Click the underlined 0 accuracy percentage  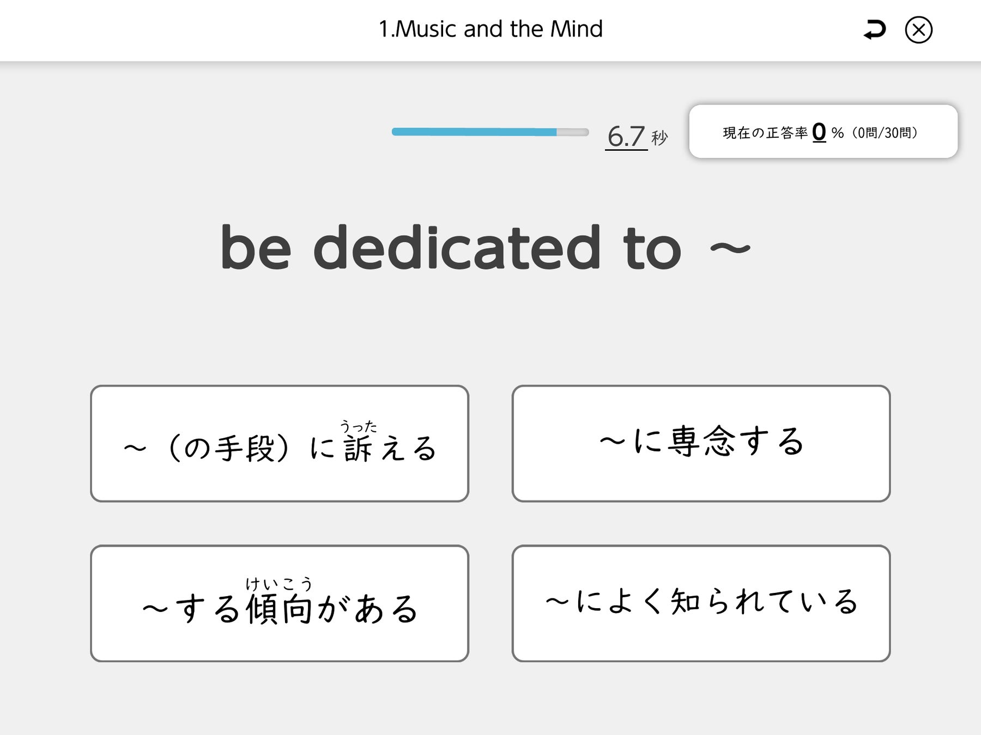click(819, 132)
